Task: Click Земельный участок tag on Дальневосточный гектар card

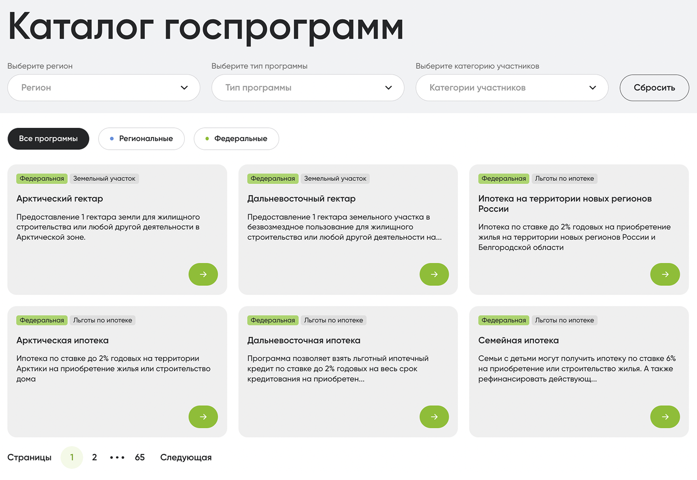Action: [x=335, y=179]
